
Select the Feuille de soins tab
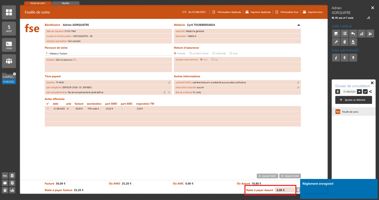tap(37, 3)
